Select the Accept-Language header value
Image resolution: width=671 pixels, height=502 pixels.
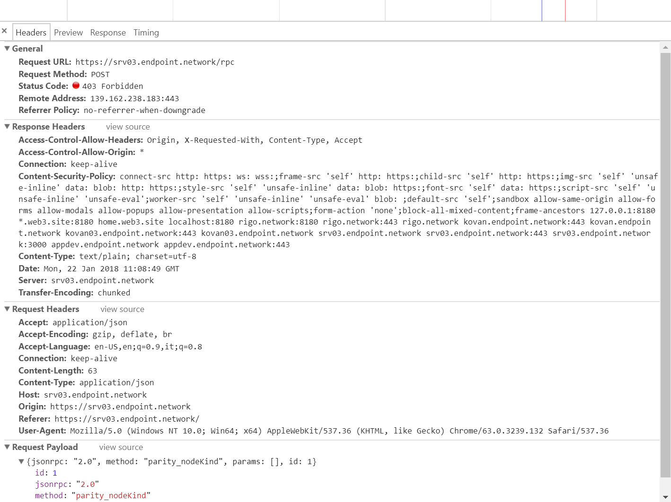point(148,346)
